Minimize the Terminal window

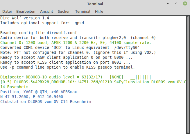[x=168, y=4]
